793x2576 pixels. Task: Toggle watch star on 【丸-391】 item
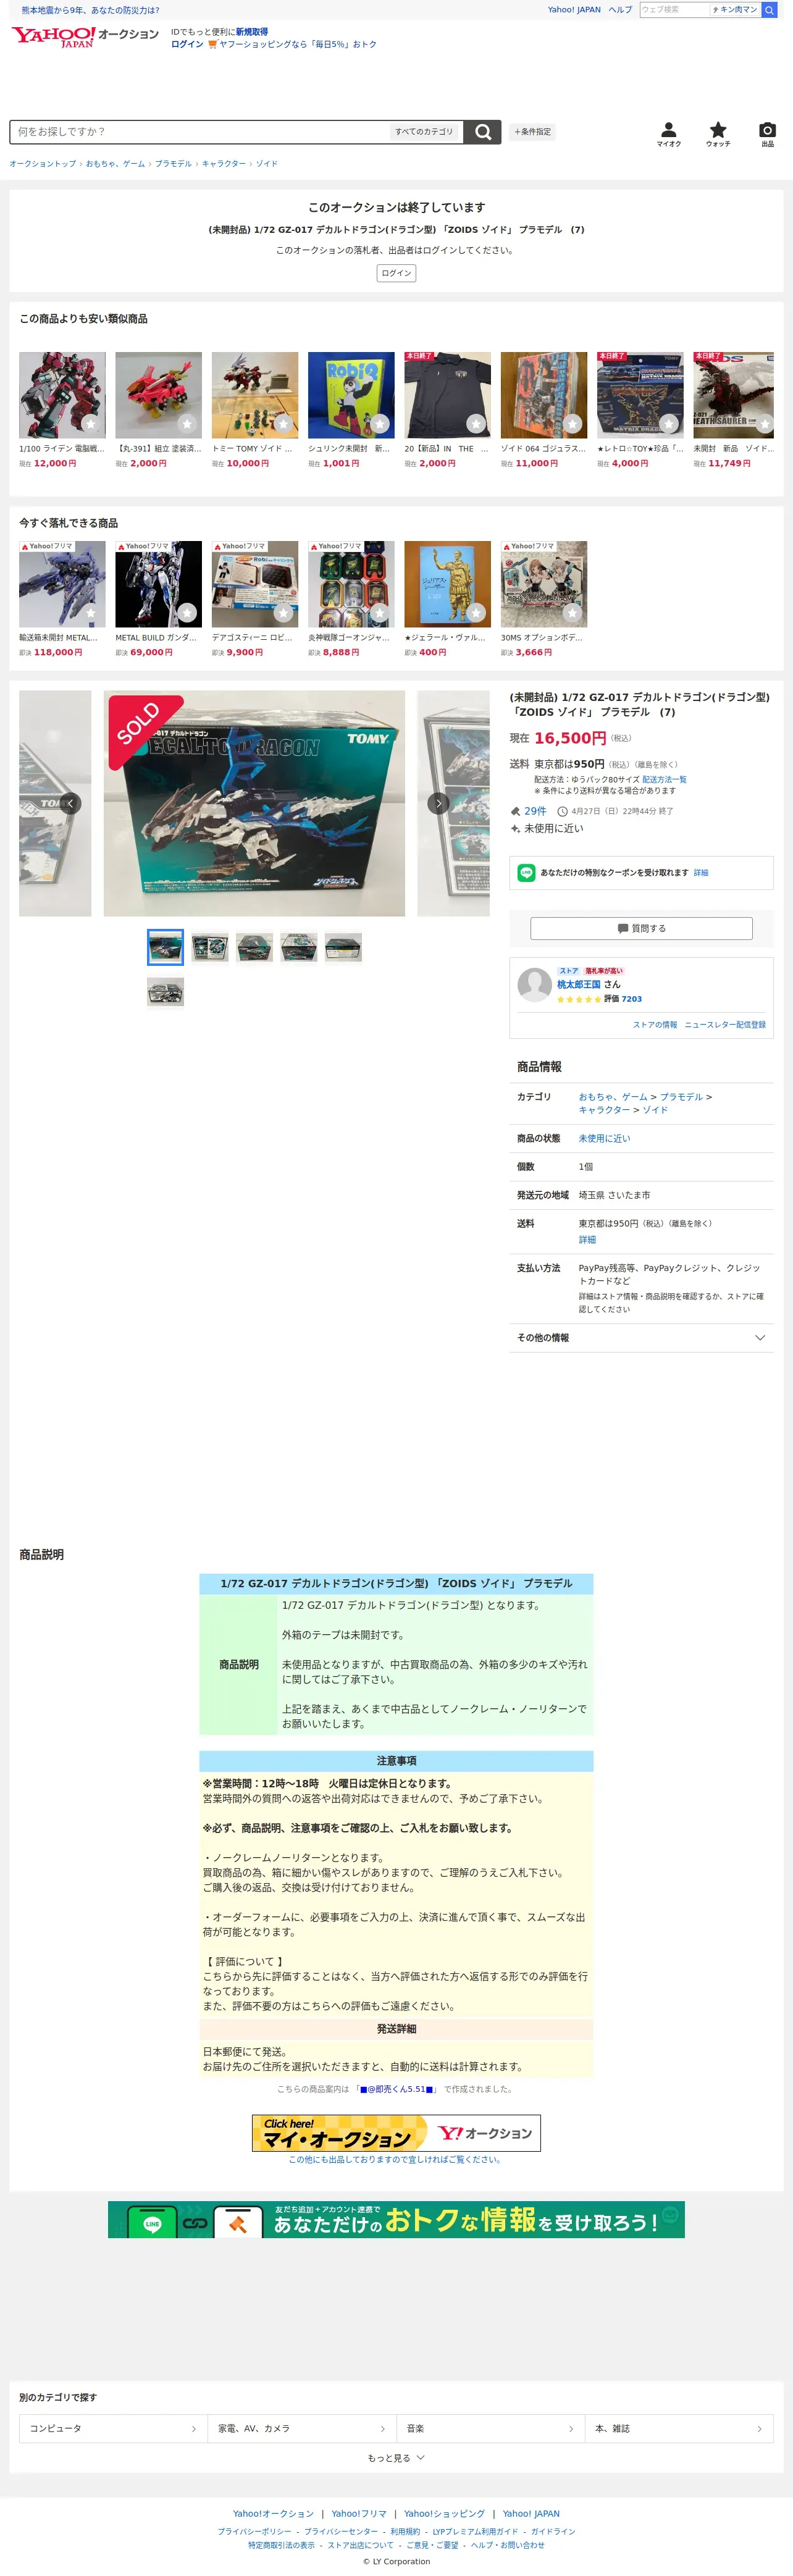(186, 424)
